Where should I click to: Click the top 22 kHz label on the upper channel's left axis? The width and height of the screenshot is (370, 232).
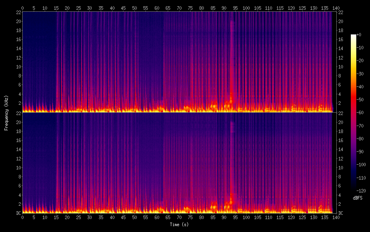point(18,12)
